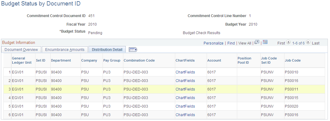Sort by General Ledger Unit column header
Image resolution: width=330 pixels, height=121 pixels.
[x=22, y=60]
